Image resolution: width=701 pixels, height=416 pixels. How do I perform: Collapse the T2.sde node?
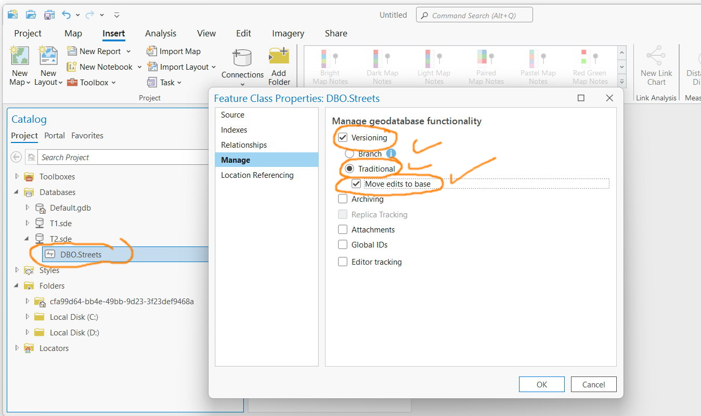[28, 239]
